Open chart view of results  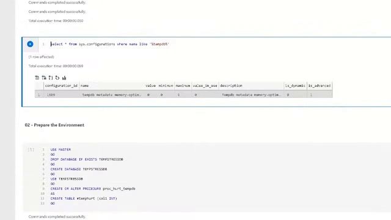point(64,78)
